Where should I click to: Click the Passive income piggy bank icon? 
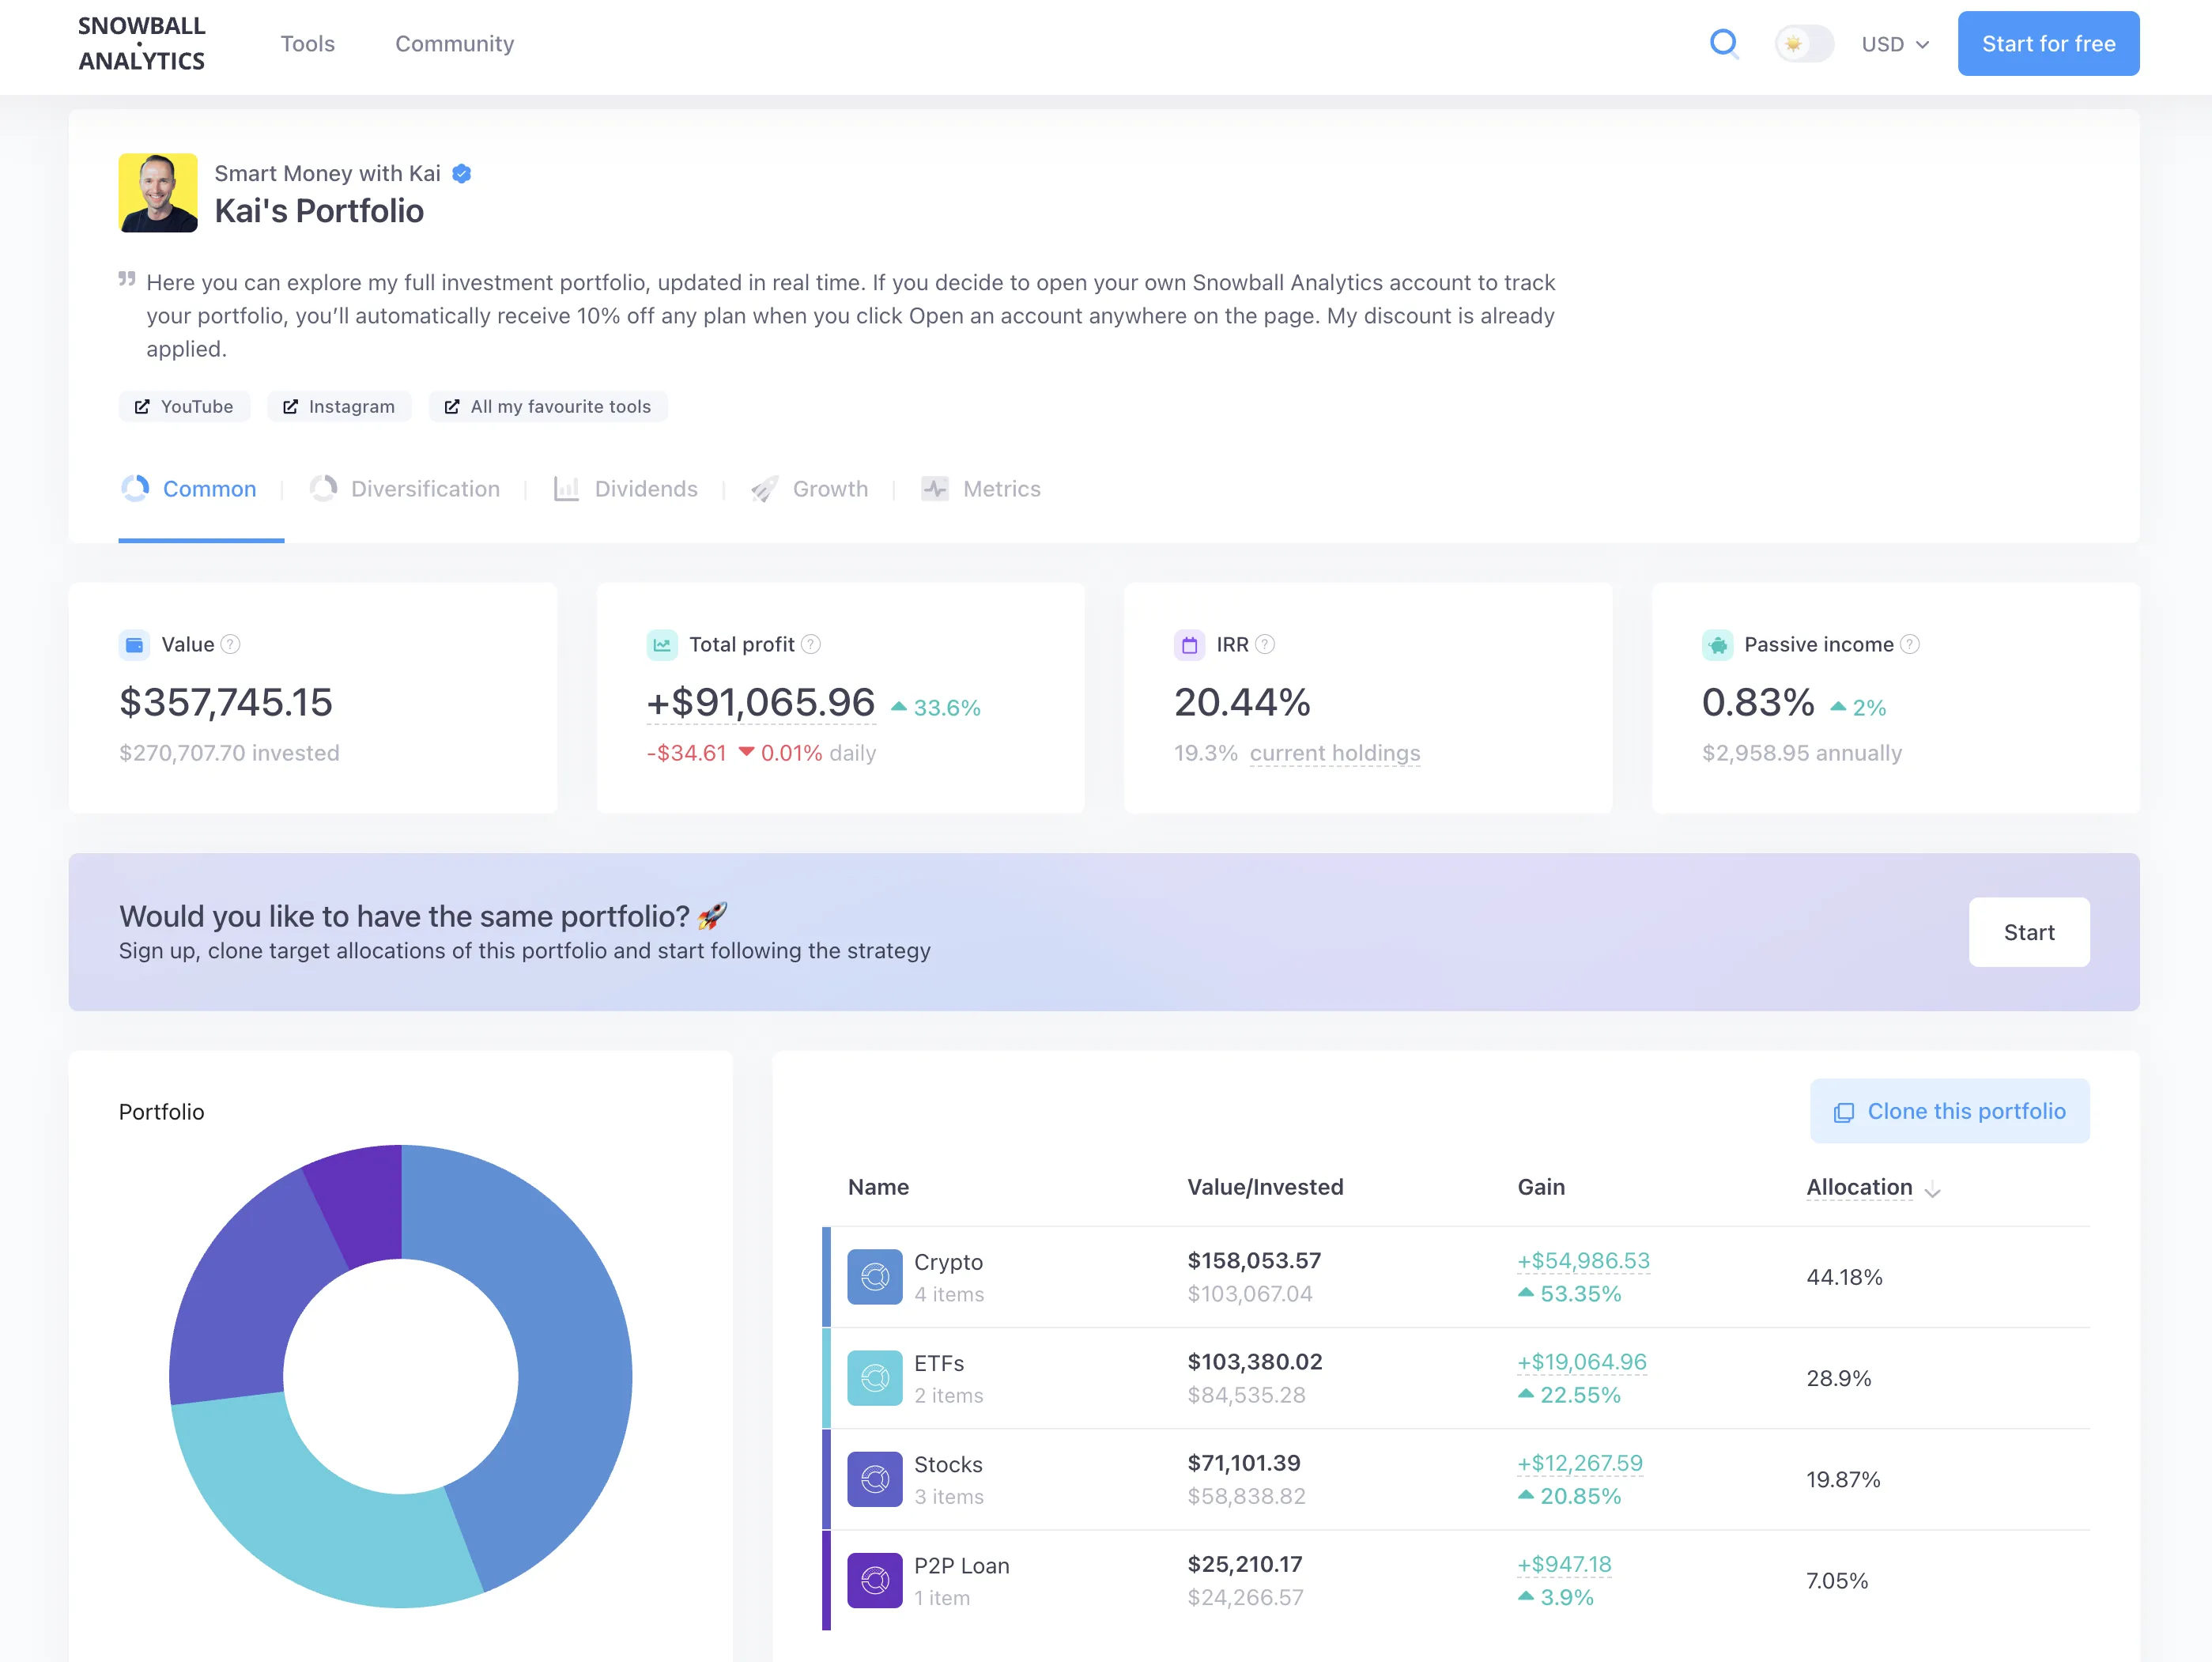click(x=1717, y=645)
